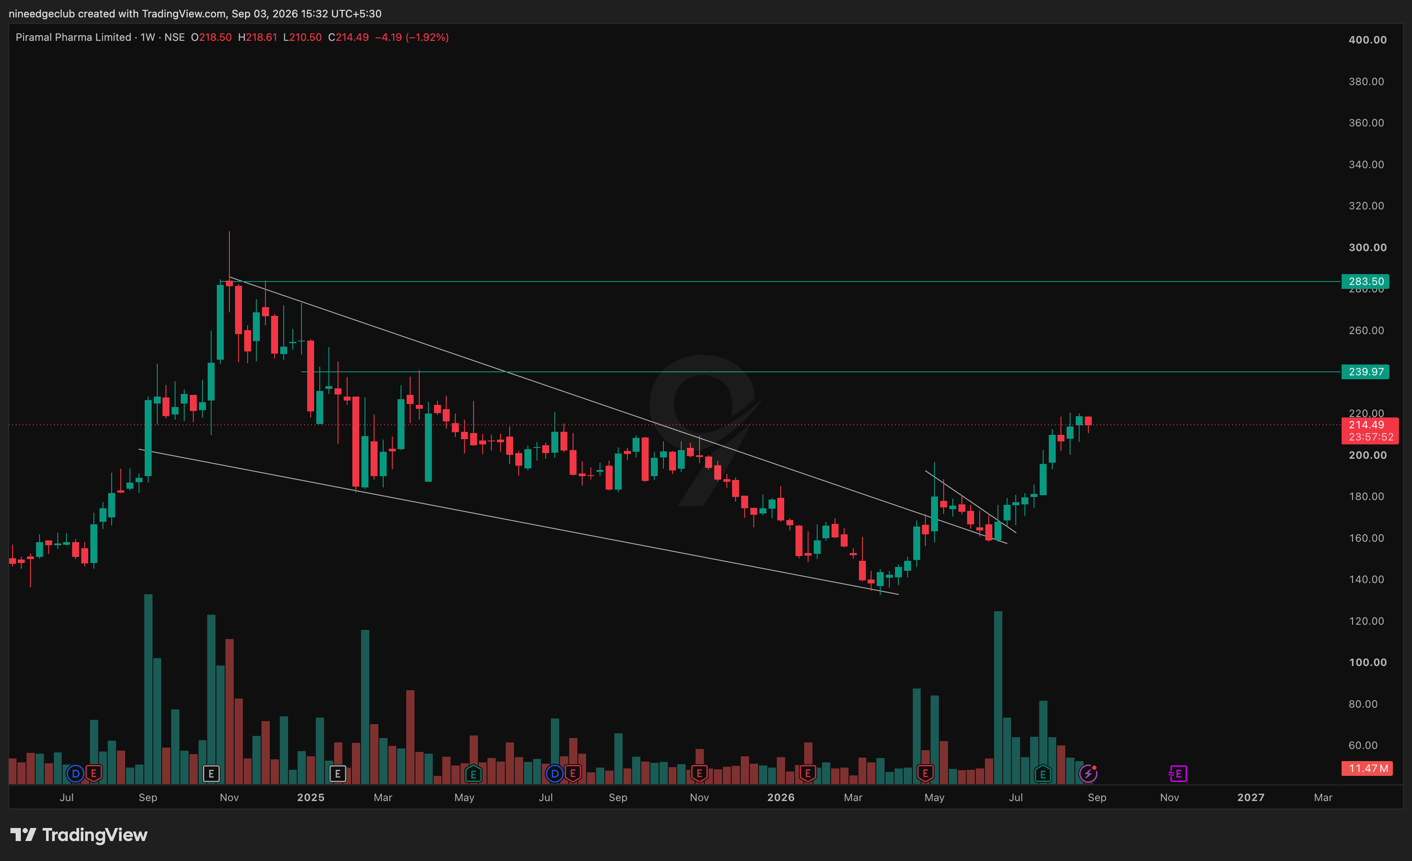Click the 2026 year label on time axis

pos(781,798)
